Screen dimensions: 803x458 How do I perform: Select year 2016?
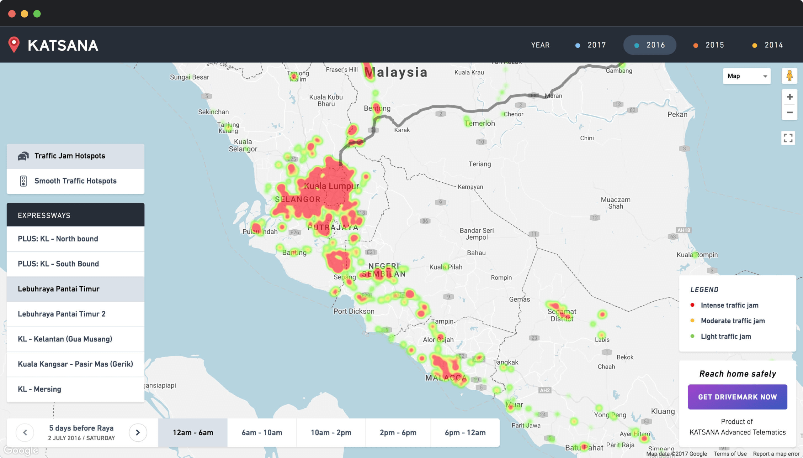click(650, 45)
